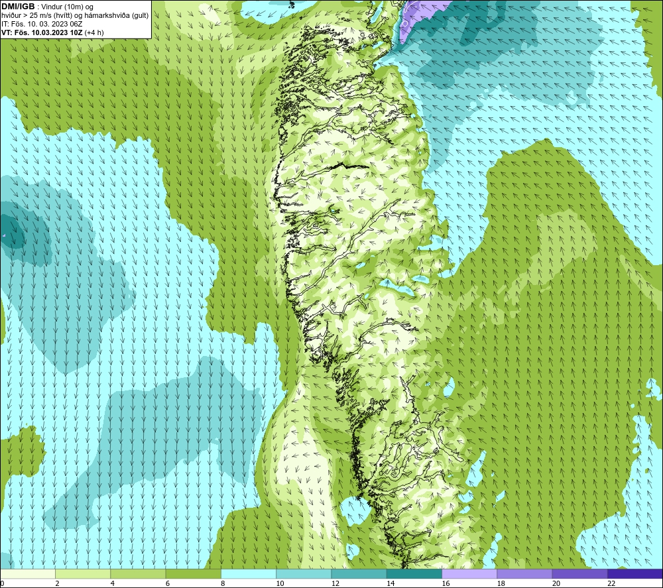Click the 'Vindur (10m) og' heading text
The image size is (663, 588).
[67, 7]
